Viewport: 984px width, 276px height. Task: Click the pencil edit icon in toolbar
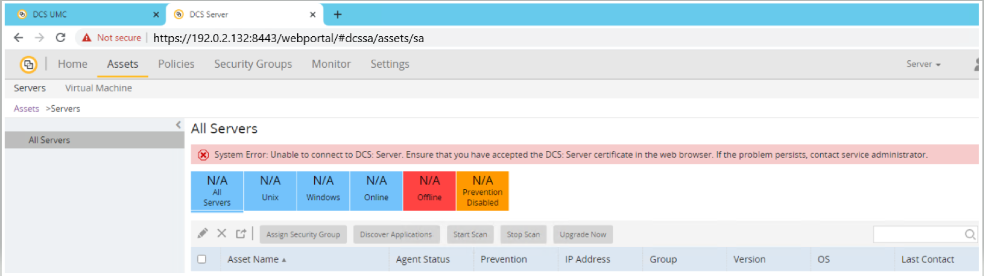202,234
